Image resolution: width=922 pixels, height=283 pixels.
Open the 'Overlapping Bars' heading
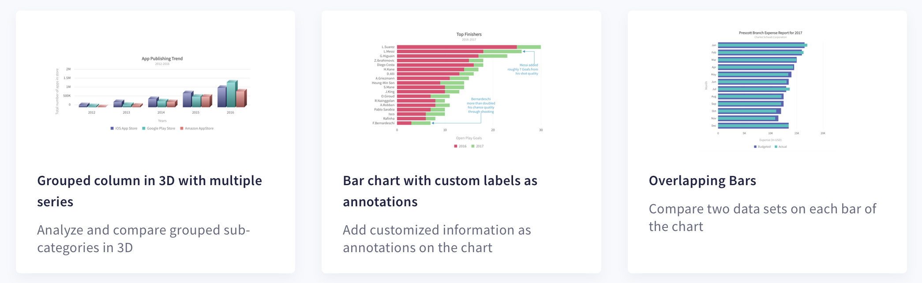click(702, 181)
